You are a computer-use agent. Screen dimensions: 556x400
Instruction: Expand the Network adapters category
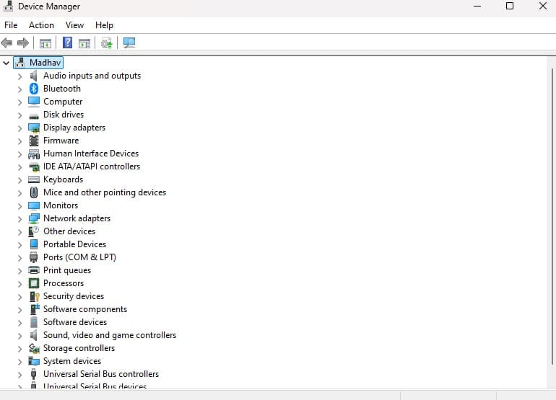pyautogui.click(x=20, y=219)
